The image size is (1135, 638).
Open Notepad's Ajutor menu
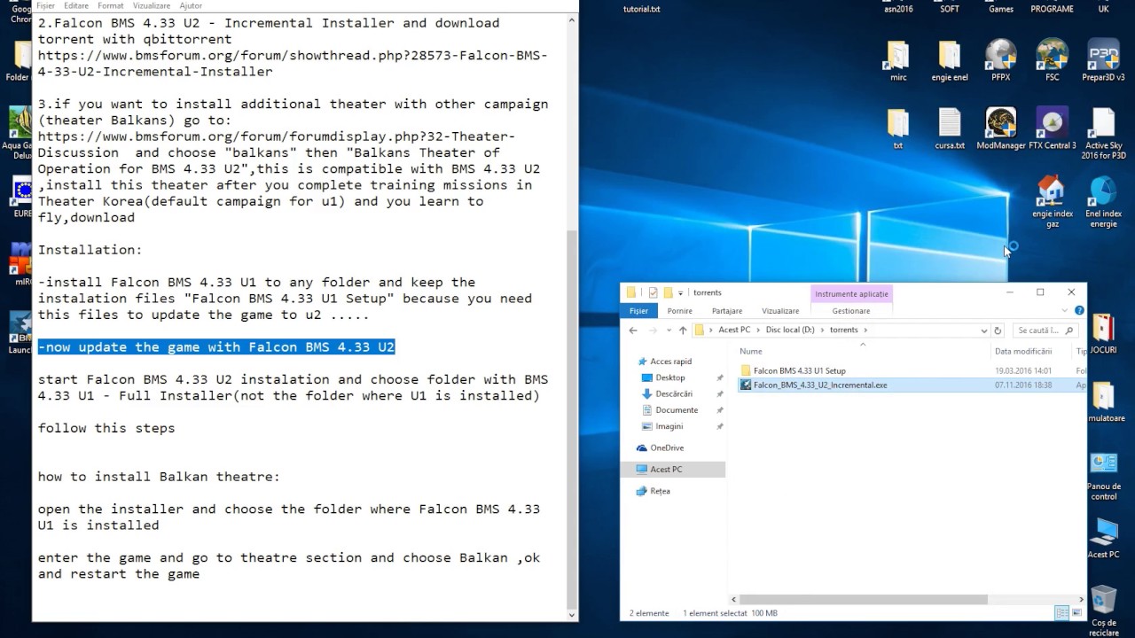point(191,5)
